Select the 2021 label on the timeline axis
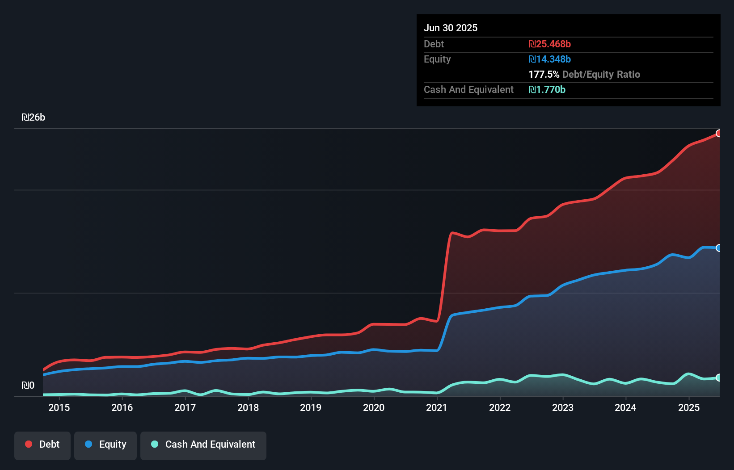This screenshot has width=734, height=470. point(437,407)
